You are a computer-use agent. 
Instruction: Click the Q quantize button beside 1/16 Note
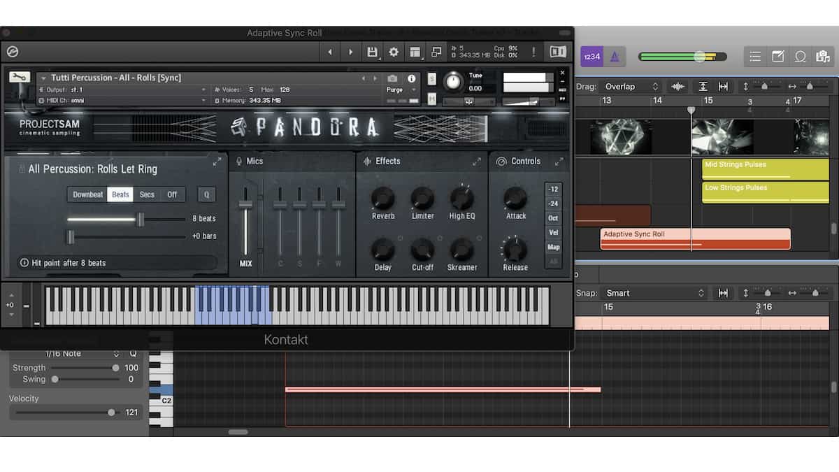133,353
